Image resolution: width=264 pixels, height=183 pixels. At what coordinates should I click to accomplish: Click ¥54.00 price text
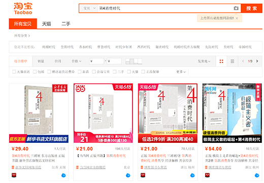point(213,149)
